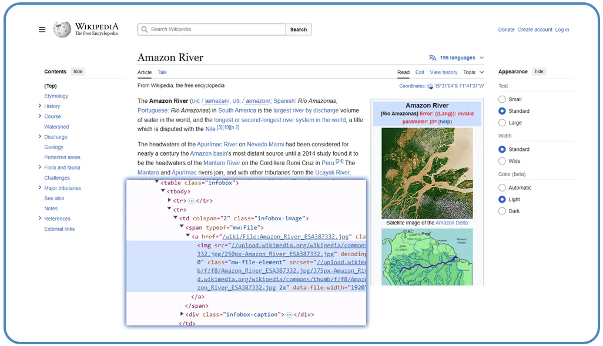Viewport: 603px width, 346px height.
Task: Enable the Wide width setting
Action: [503, 160]
